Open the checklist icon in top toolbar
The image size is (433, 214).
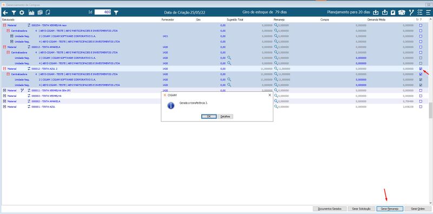pyautogui.click(x=420, y=12)
